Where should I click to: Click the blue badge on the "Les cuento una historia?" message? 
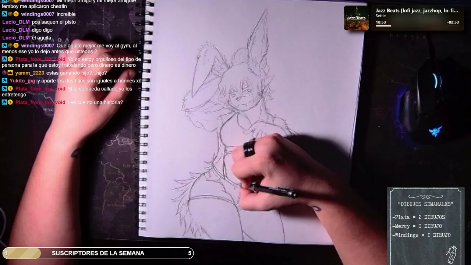click(4, 102)
